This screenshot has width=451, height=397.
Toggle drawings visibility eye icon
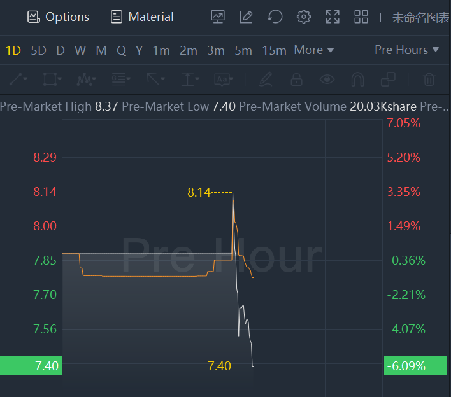(327, 80)
